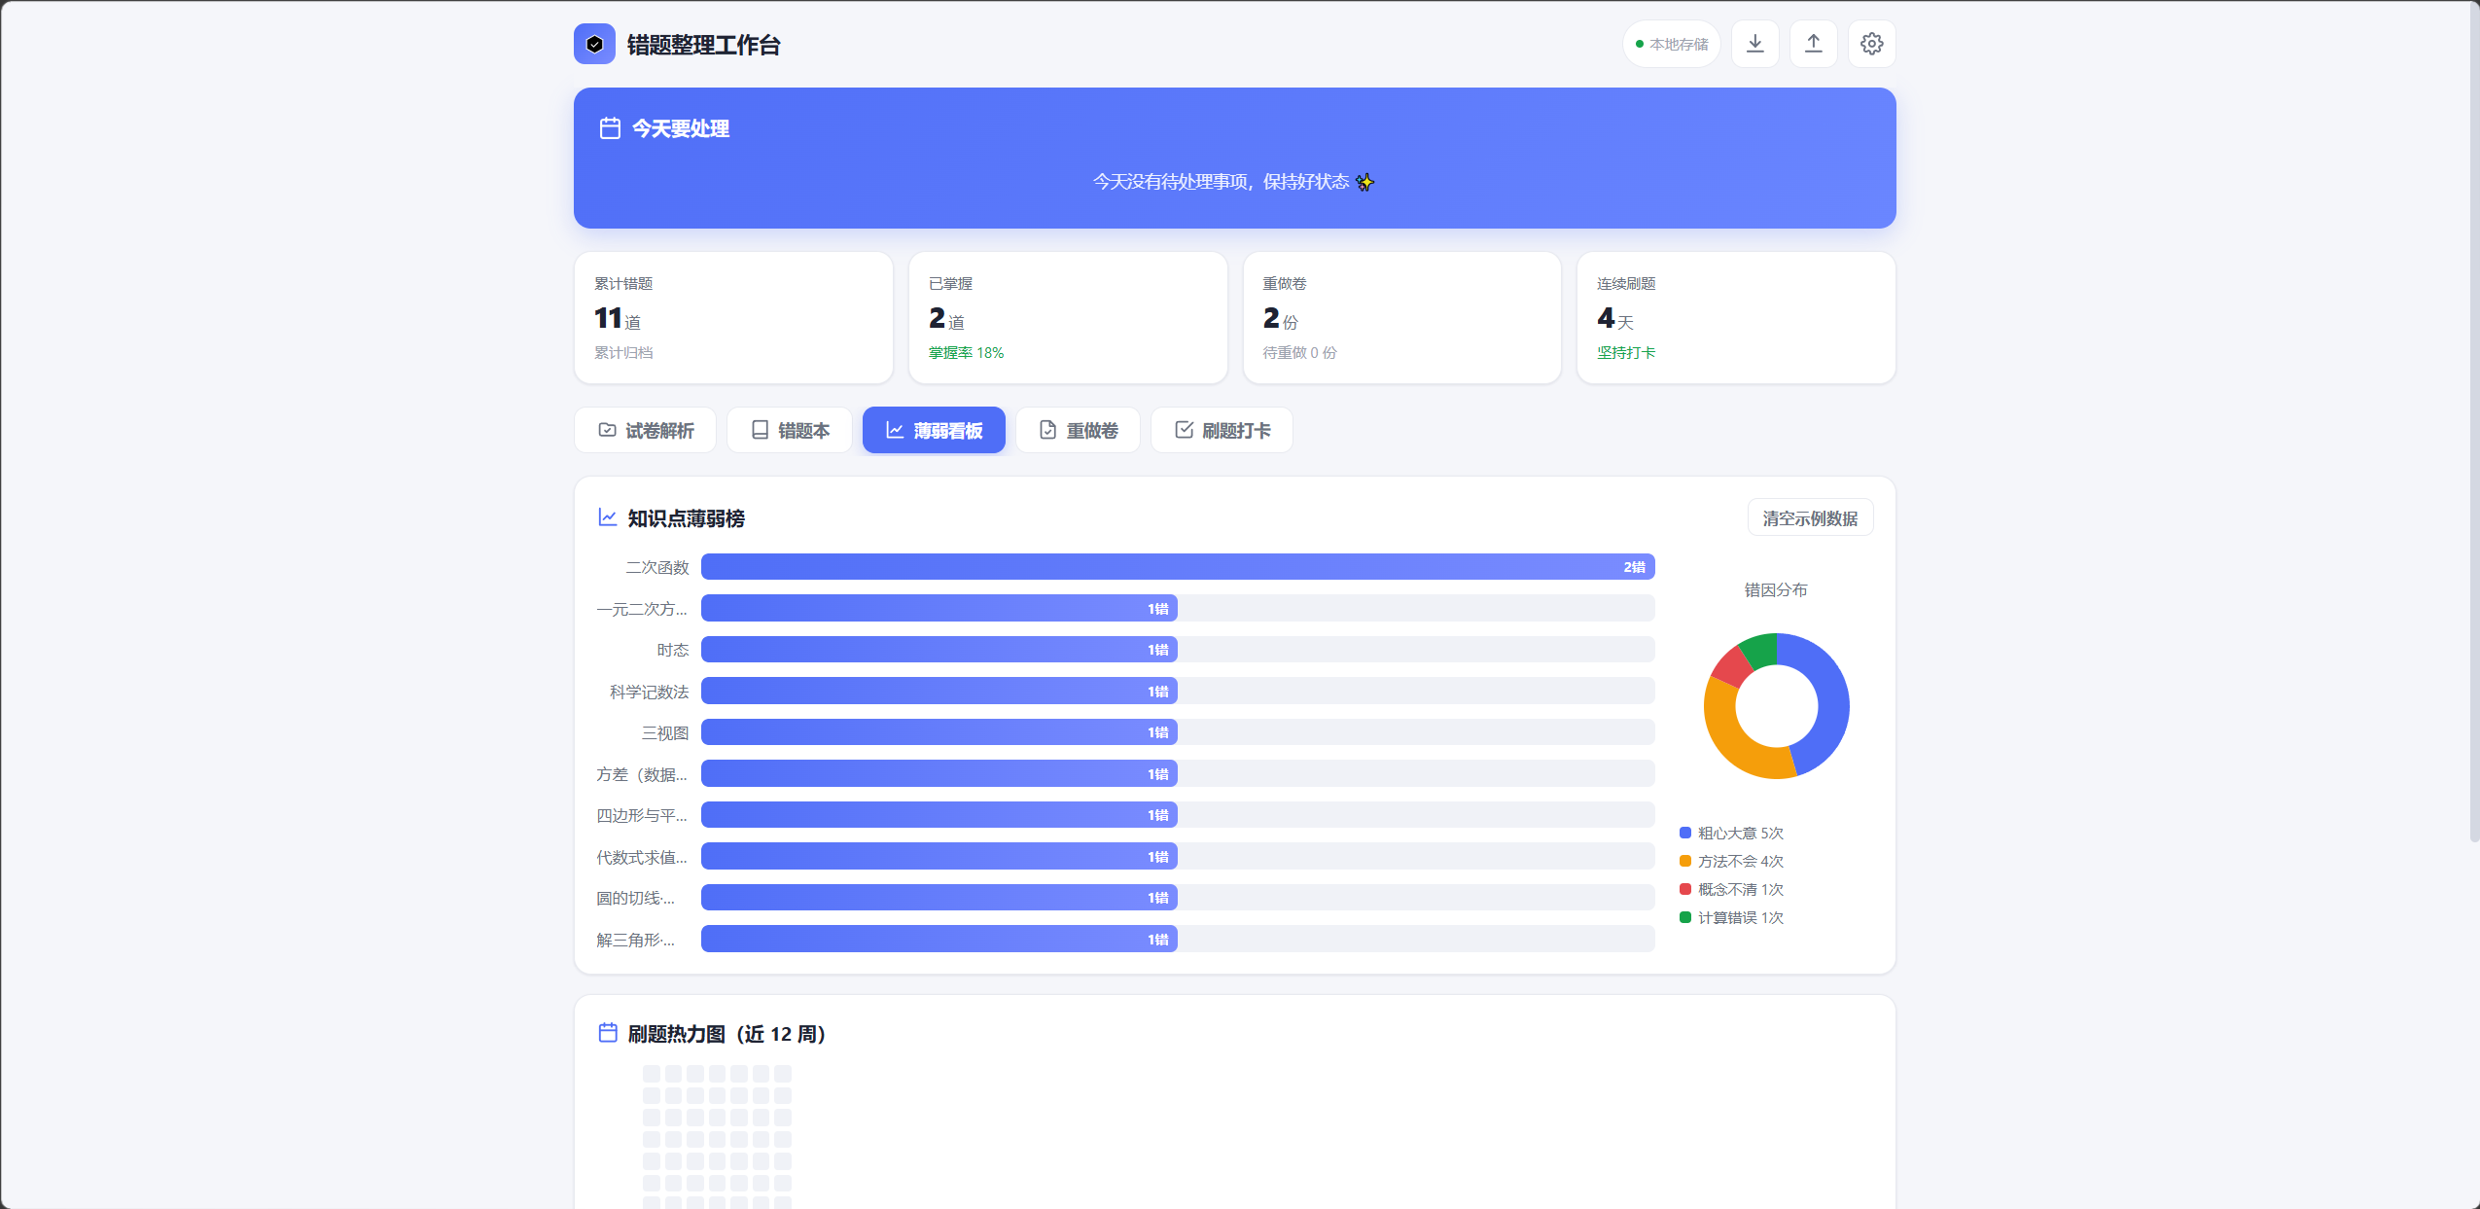
Task: Click the 三视图 progress bar
Action: [1178, 732]
